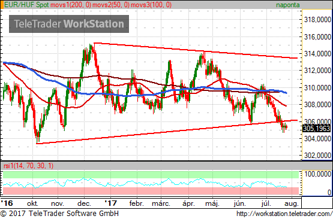333x219 pixels.
Task: Click the 314,0000 price axis label
Action: click(317, 54)
